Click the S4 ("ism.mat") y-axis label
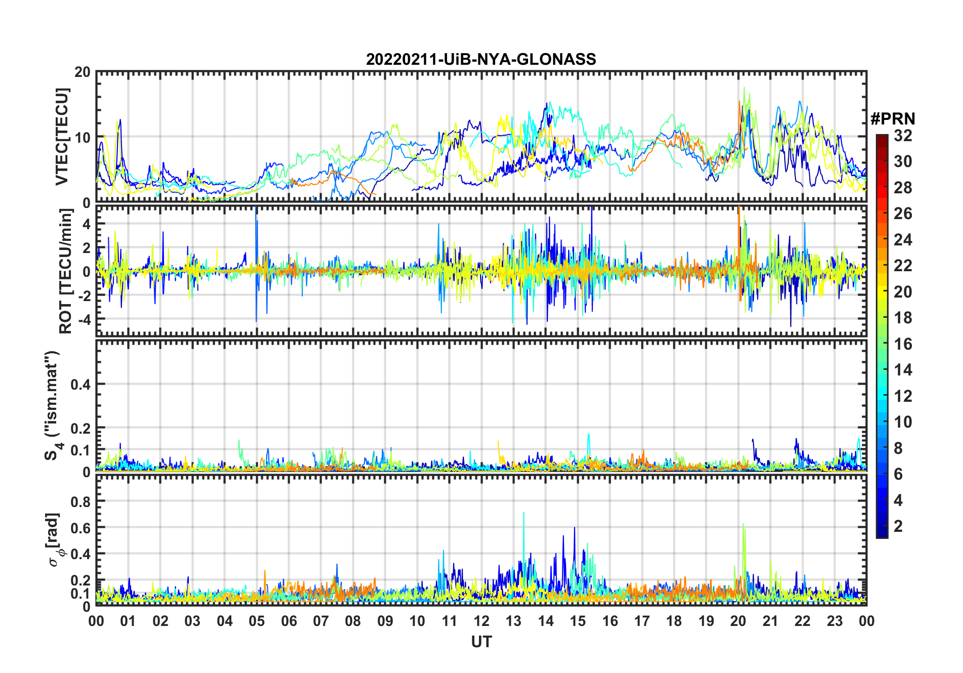This screenshot has height=673, width=963. point(52,406)
